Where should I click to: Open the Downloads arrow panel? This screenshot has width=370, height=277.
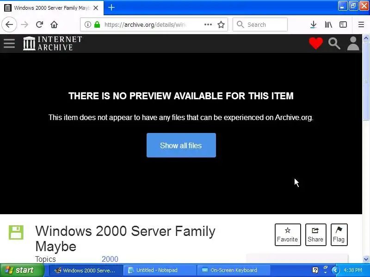pyautogui.click(x=313, y=24)
